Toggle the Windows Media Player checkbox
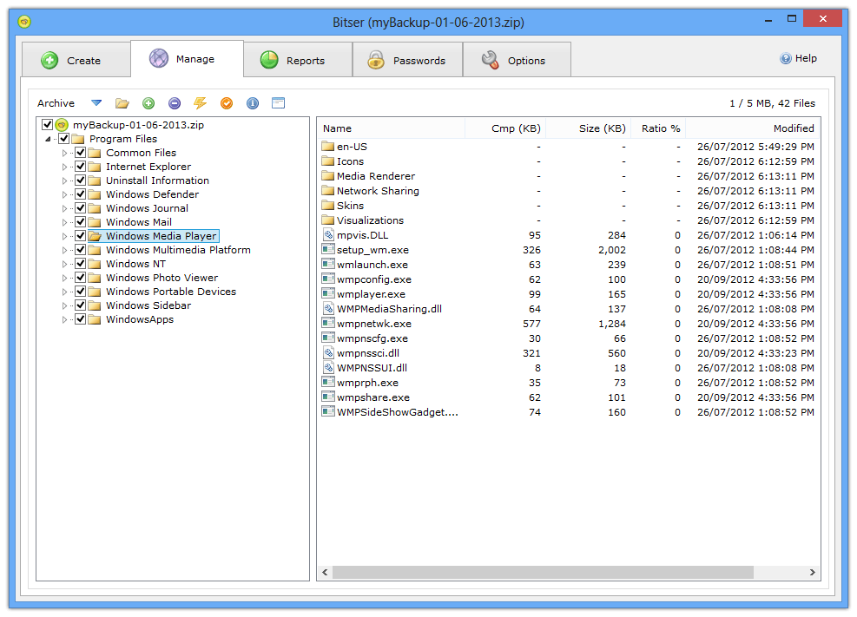Viewport: 857px width, 617px height. pos(81,236)
